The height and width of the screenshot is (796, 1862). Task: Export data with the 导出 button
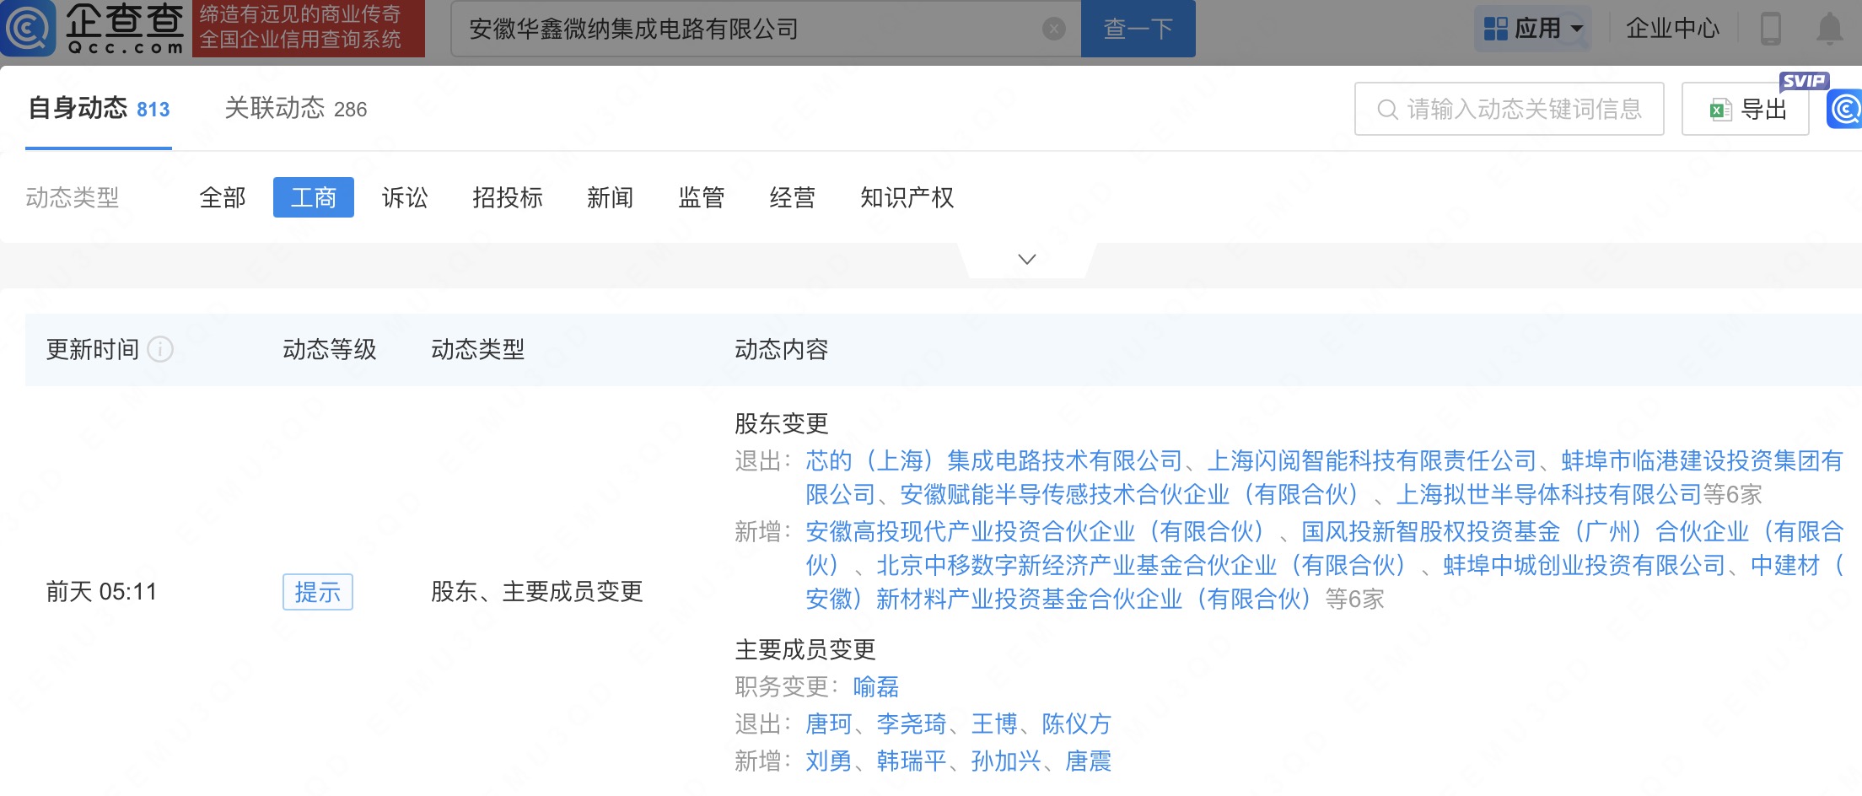coord(1745,110)
